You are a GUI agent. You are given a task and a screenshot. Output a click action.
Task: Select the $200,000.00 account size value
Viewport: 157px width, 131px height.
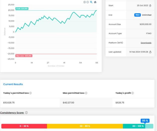145,24
